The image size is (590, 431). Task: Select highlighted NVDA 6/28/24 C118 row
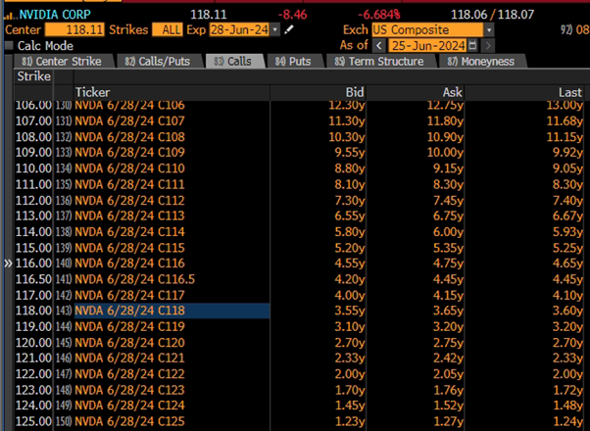[172, 311]
